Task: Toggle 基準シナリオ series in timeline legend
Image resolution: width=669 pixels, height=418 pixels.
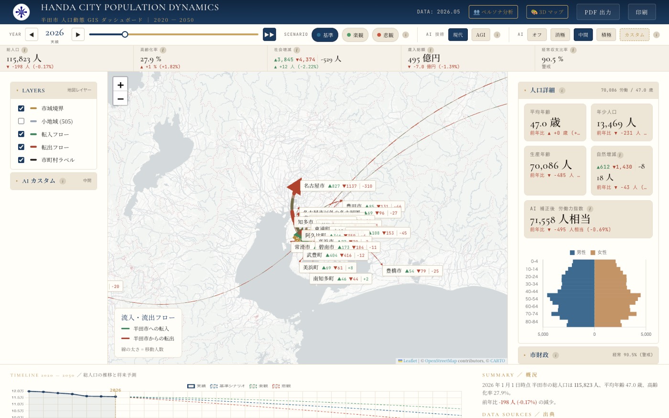Action: click(x=227, y=386)
